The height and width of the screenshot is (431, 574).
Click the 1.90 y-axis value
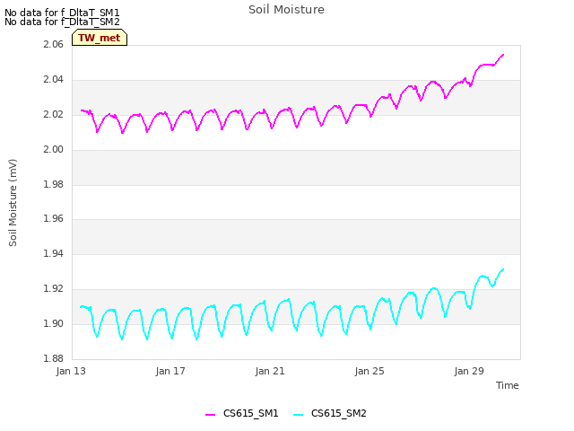click(53, 323)
